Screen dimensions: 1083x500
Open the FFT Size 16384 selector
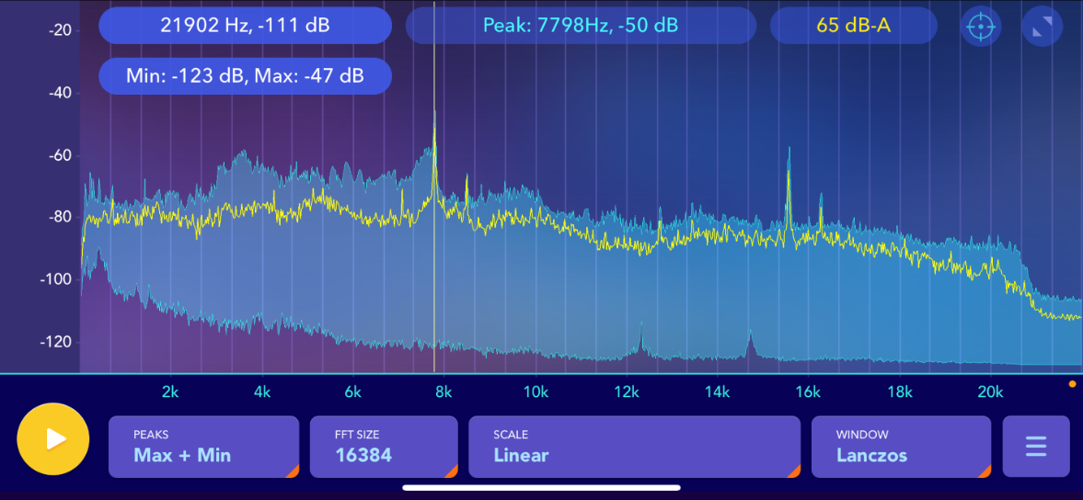[384, 447]
